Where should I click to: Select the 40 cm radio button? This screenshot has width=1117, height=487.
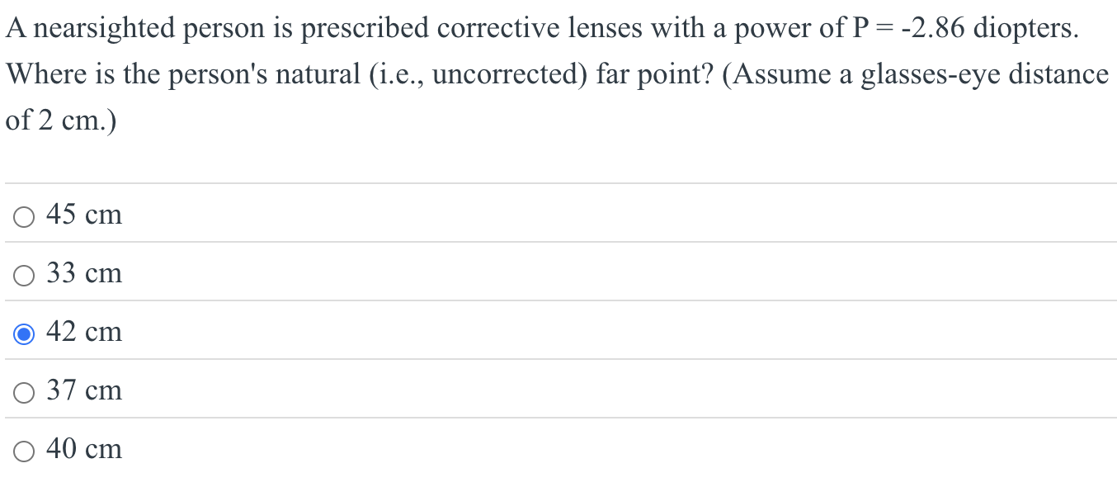tap(23, 449)
